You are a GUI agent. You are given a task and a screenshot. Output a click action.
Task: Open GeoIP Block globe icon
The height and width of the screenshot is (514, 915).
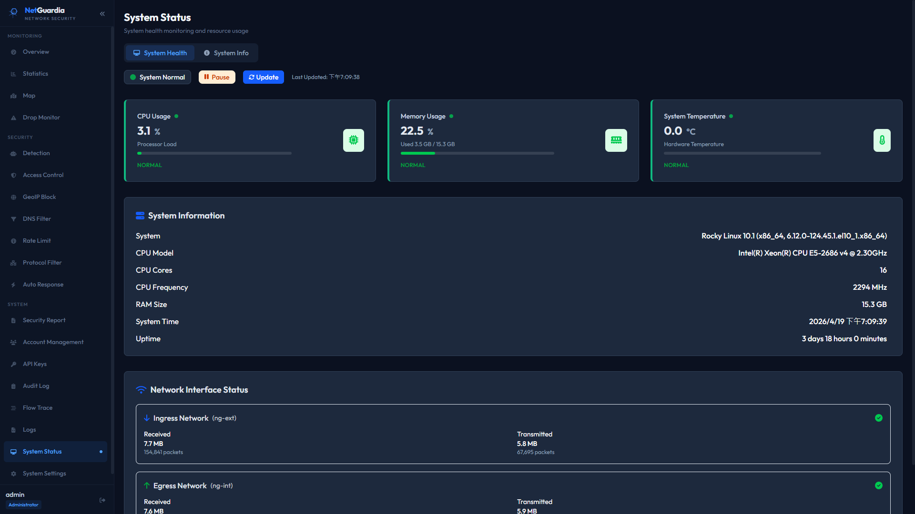(x=13, y=197)
